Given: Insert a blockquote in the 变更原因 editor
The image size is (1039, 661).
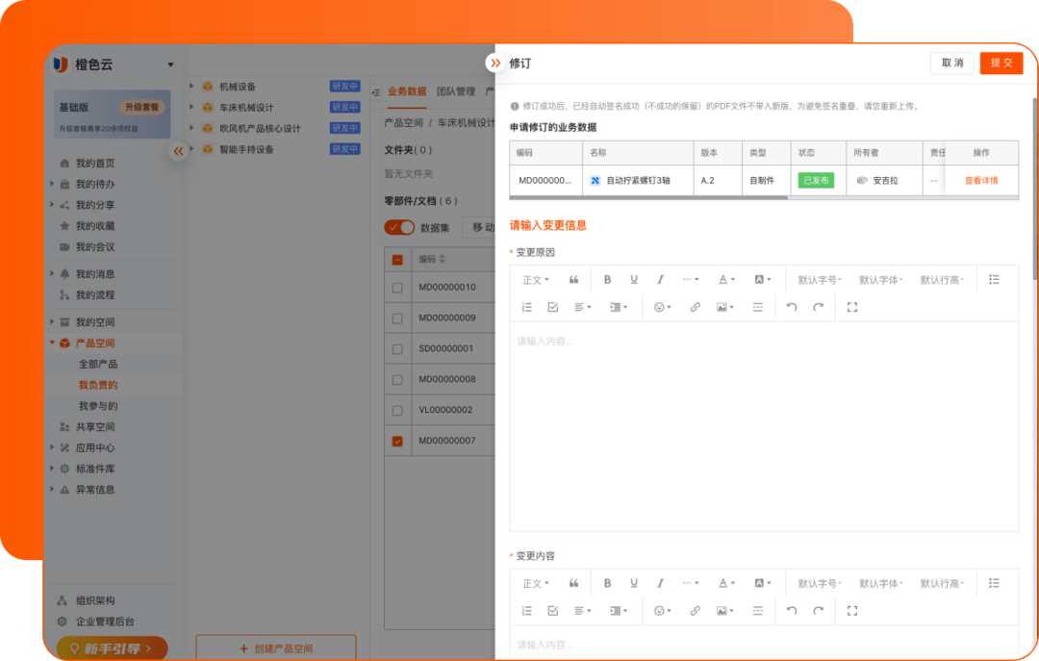Looking at the screenshot, I should click(x=574, y=280).
